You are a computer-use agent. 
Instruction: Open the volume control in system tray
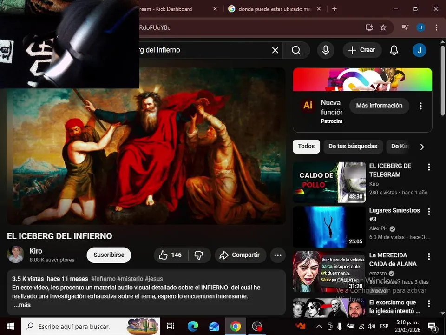[x=371, y=327]
